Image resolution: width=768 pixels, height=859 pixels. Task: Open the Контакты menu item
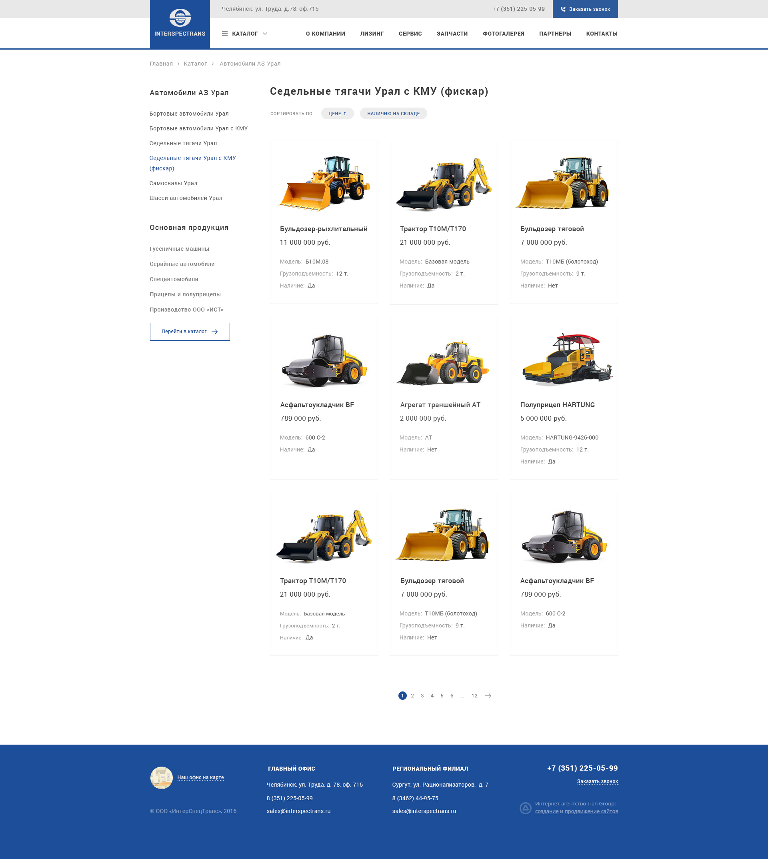pyautogui.click(x=602, y=34)
